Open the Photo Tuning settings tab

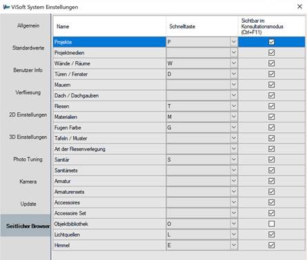(28, 159)
